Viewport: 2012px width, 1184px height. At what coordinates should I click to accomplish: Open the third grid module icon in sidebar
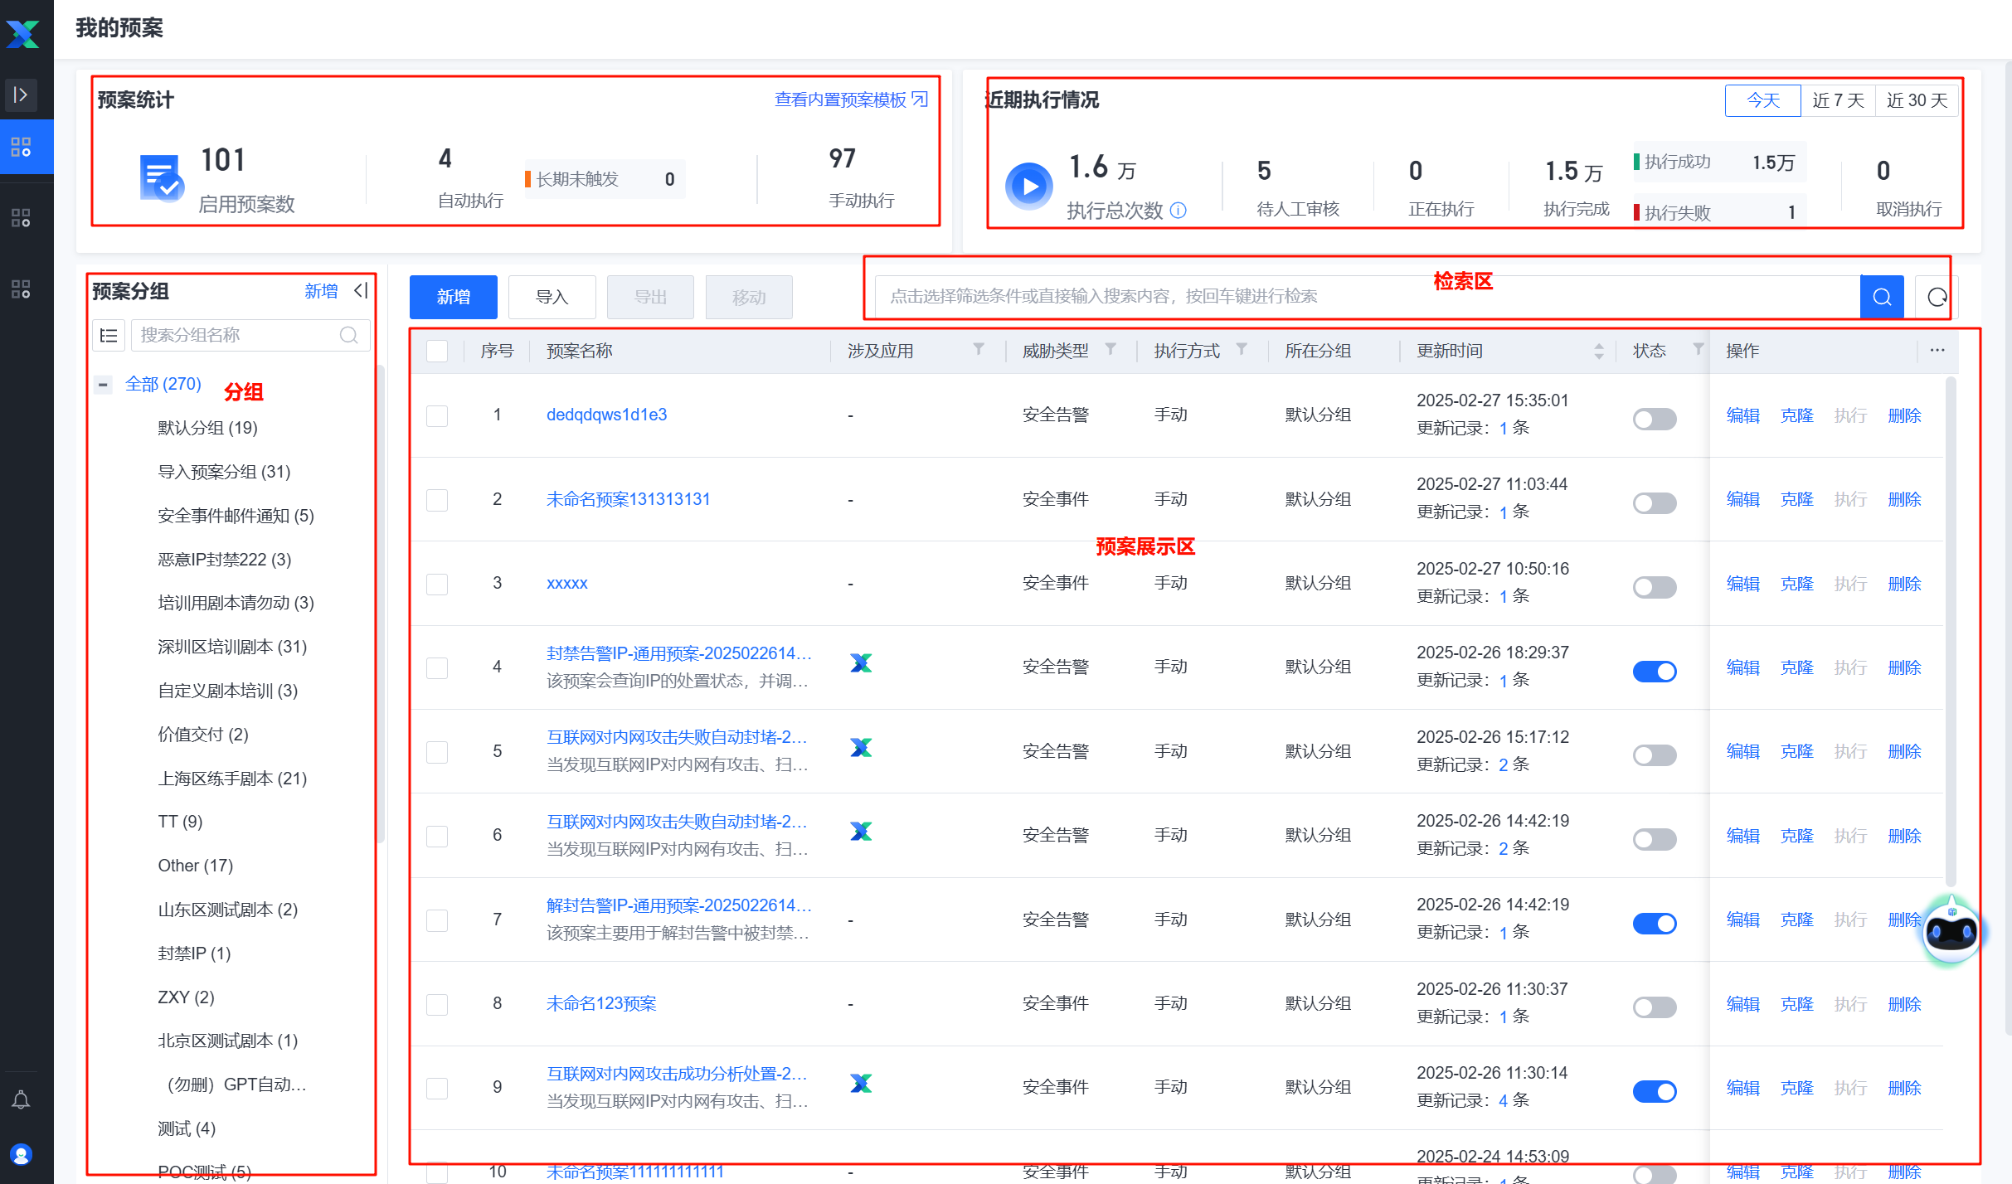tap(21, 289)
